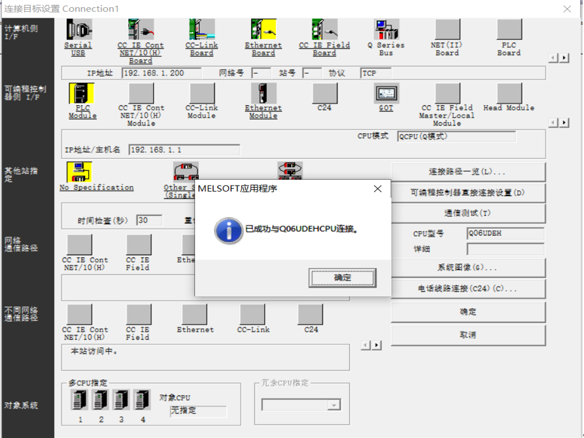Click the 网络号 network number field
The image size is (584, 438).
(x=261, y=73)
